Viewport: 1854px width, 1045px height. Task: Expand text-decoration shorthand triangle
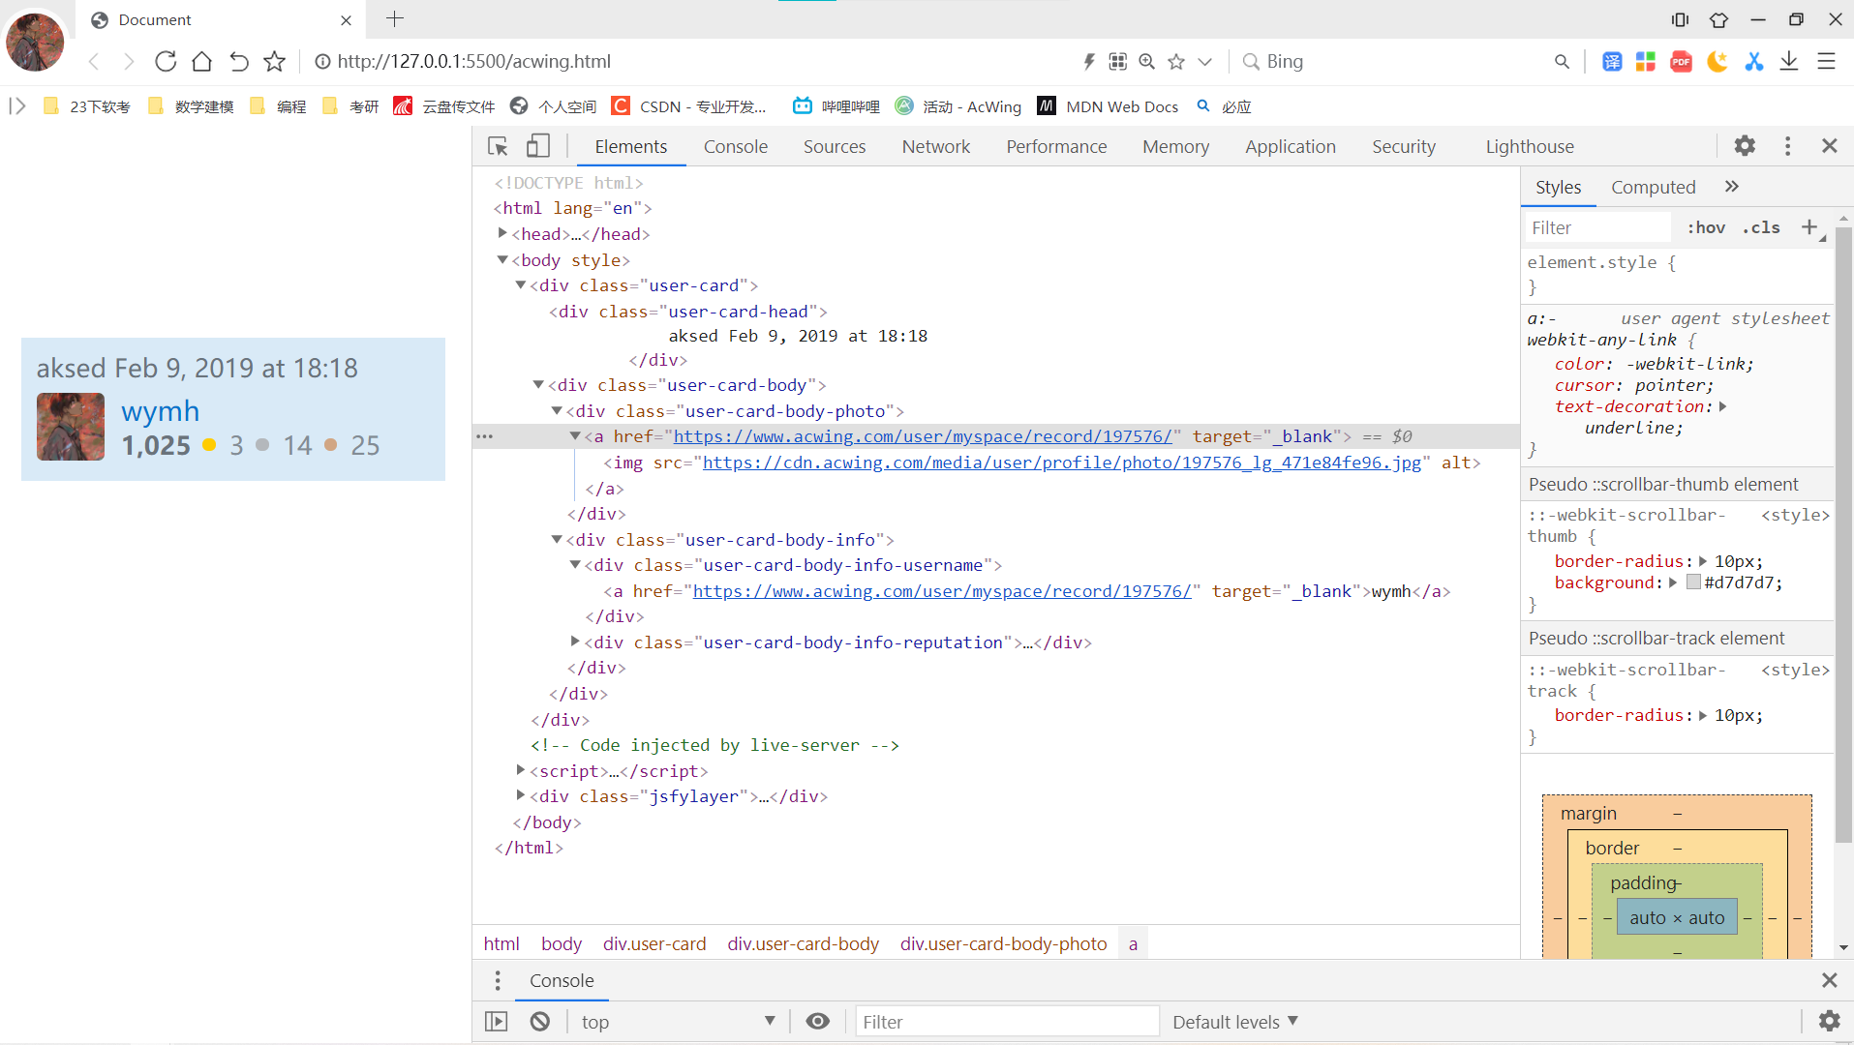point(1722,406)
